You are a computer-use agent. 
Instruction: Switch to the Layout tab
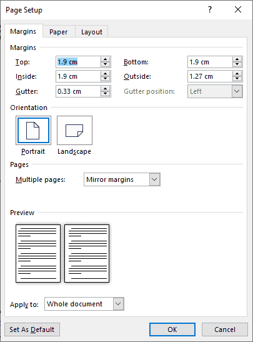(92, 32)
